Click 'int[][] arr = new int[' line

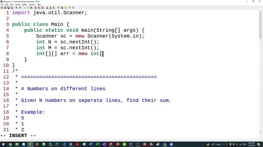point(69,53)
